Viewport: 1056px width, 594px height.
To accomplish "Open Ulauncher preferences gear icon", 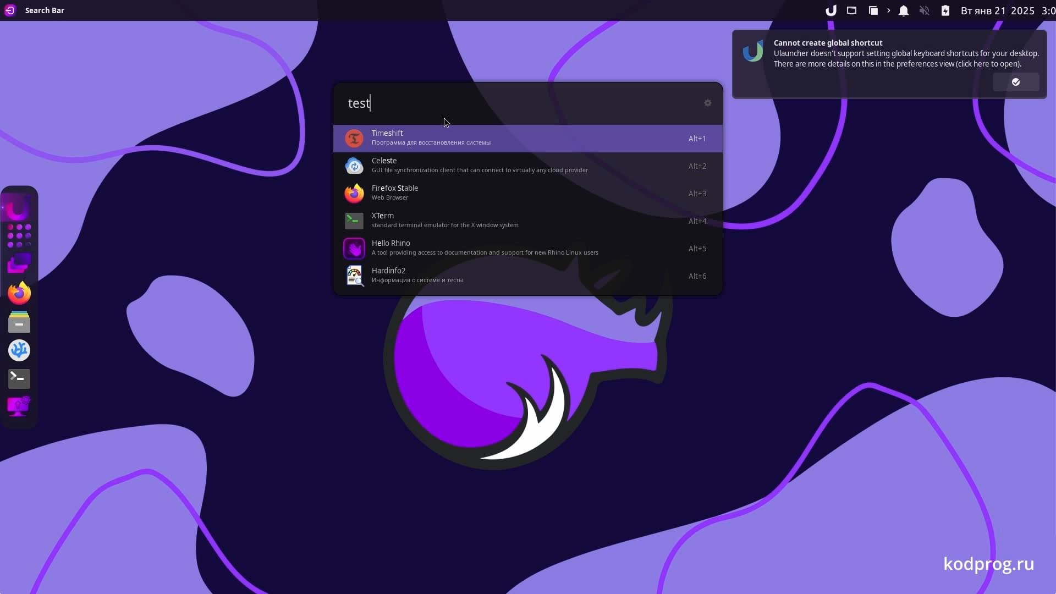I will pos(708,103).
